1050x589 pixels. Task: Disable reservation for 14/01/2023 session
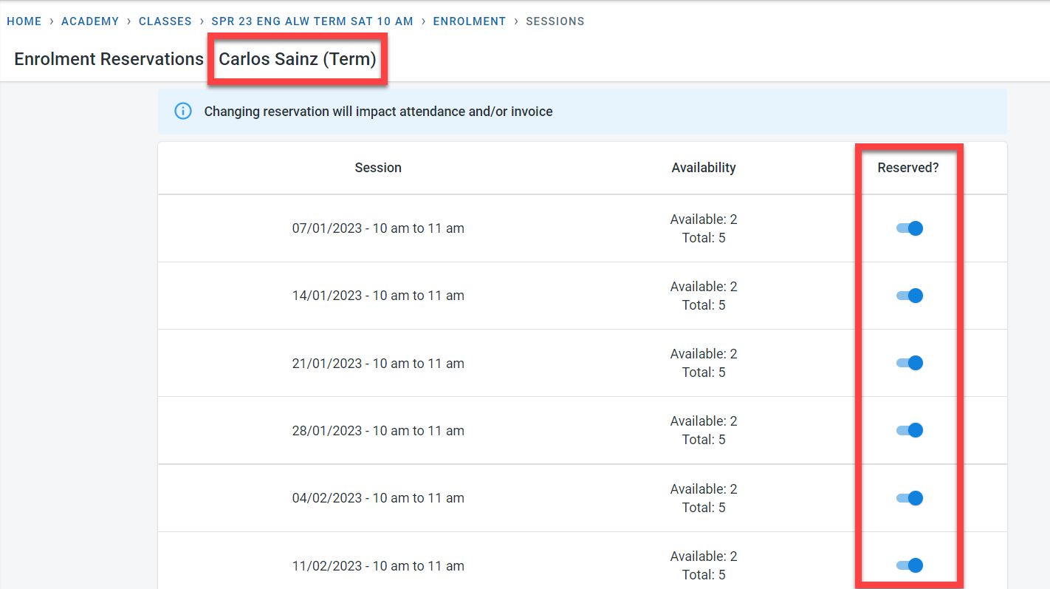[x=909, y=296]
